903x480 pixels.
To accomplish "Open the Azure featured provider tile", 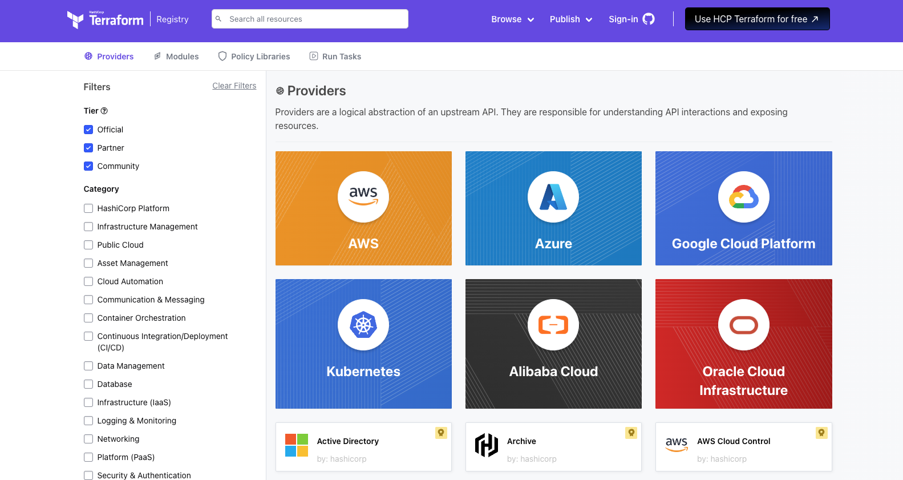I will pos(553,208).
